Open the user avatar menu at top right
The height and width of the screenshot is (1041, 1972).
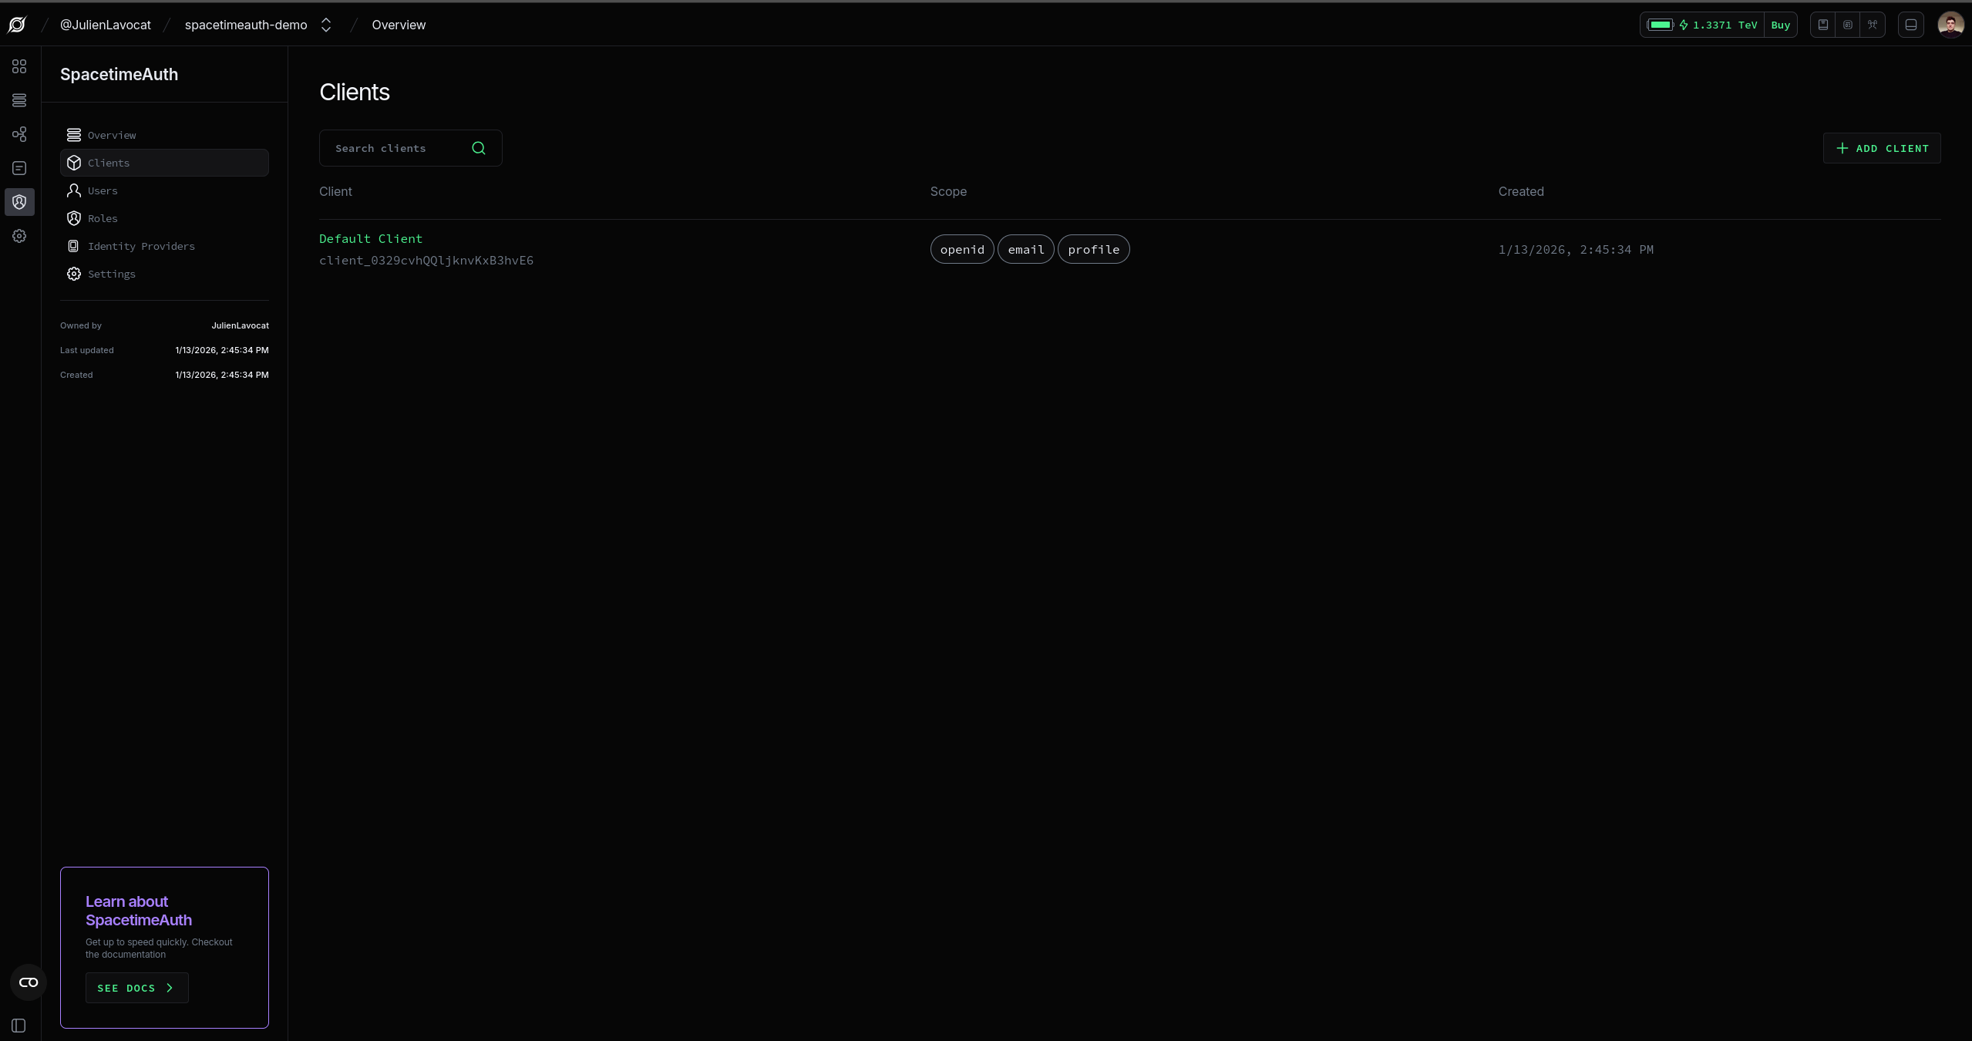(1951, 24)
